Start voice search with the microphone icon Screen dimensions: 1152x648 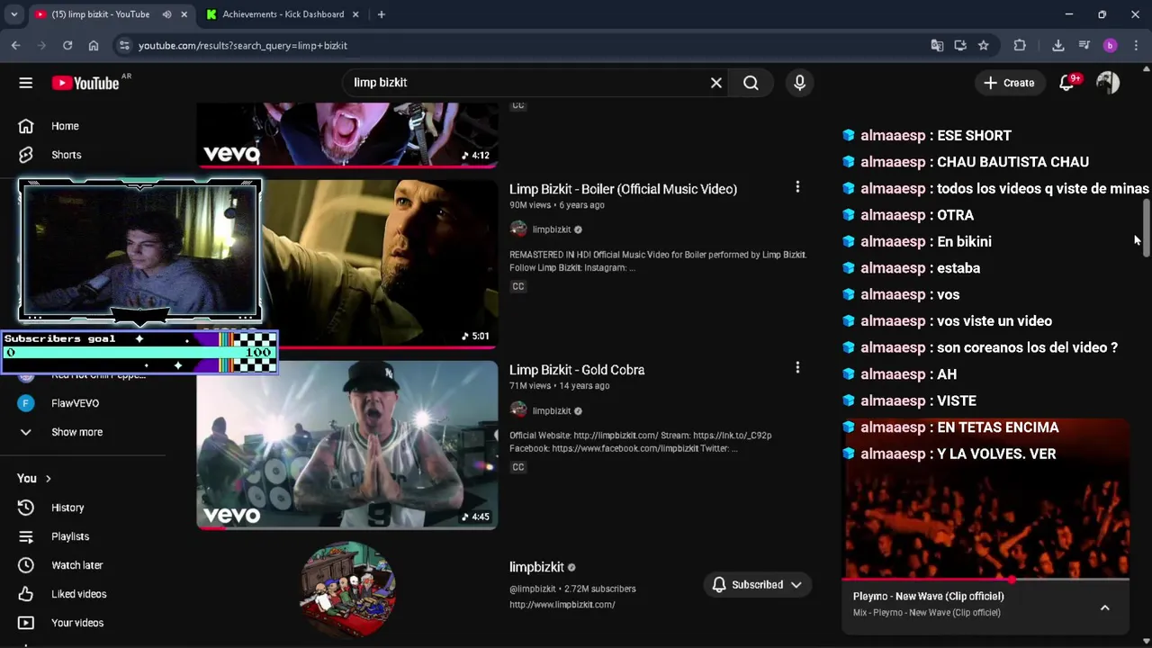point(799,83)
